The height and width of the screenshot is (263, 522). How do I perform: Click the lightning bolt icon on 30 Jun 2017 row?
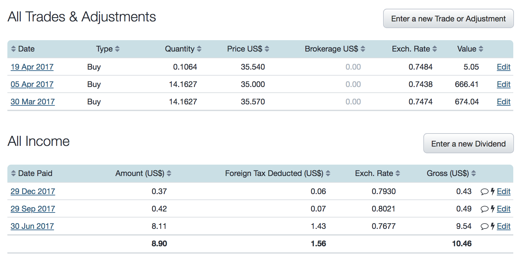pyautogui.click(x=492, y=226)
